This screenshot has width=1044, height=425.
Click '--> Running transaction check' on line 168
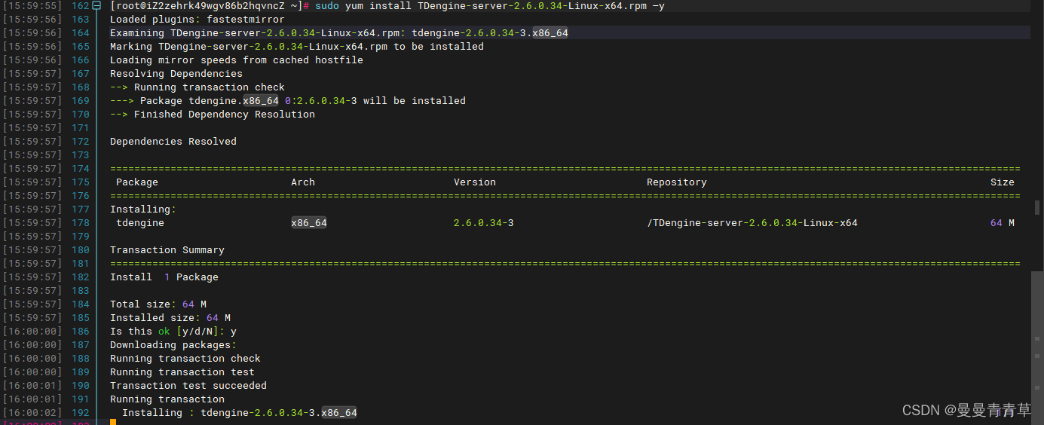pos(197,87)
